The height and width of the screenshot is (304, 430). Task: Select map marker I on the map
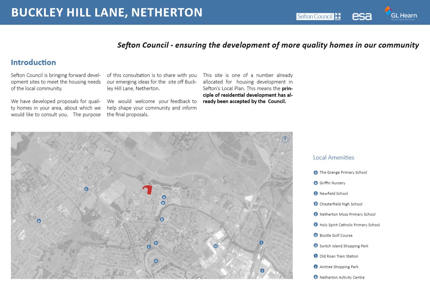pyautogui.click(x=261, y=243)
